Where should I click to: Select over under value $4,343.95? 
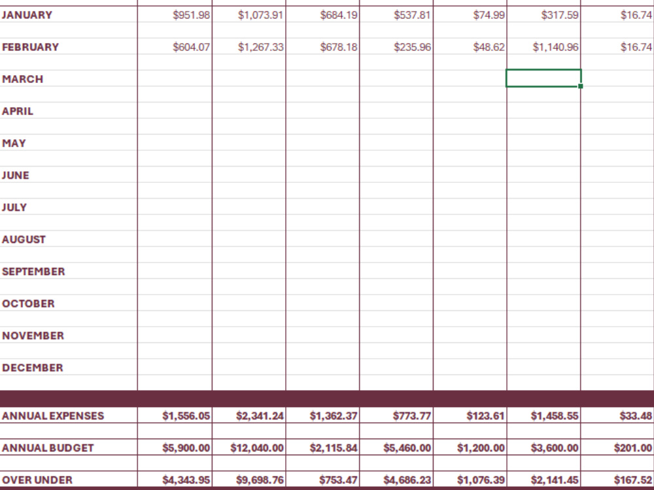tap(175, 480)
